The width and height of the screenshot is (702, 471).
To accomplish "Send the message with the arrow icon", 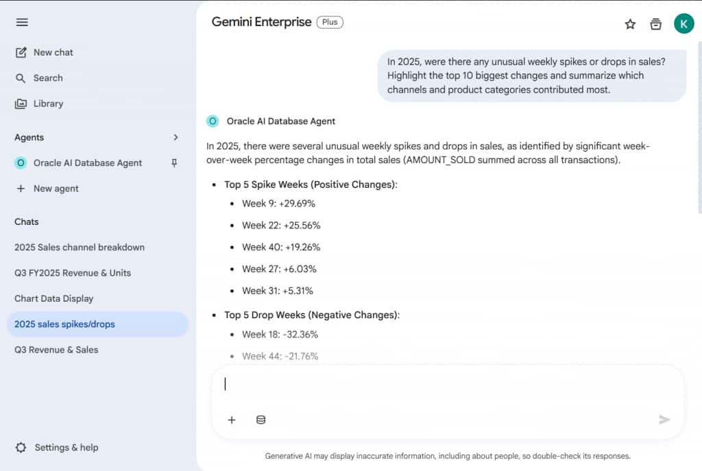I will 664,420.
